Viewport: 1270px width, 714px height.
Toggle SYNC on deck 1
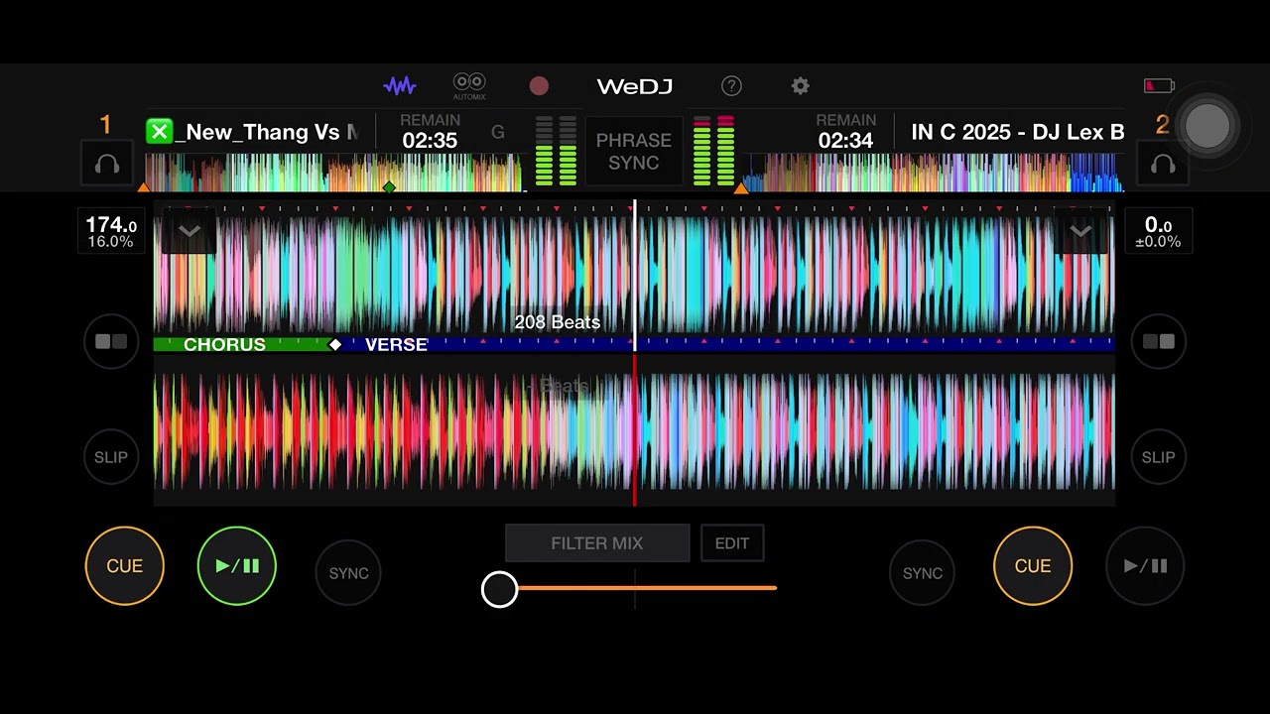(x=348, y=572)
